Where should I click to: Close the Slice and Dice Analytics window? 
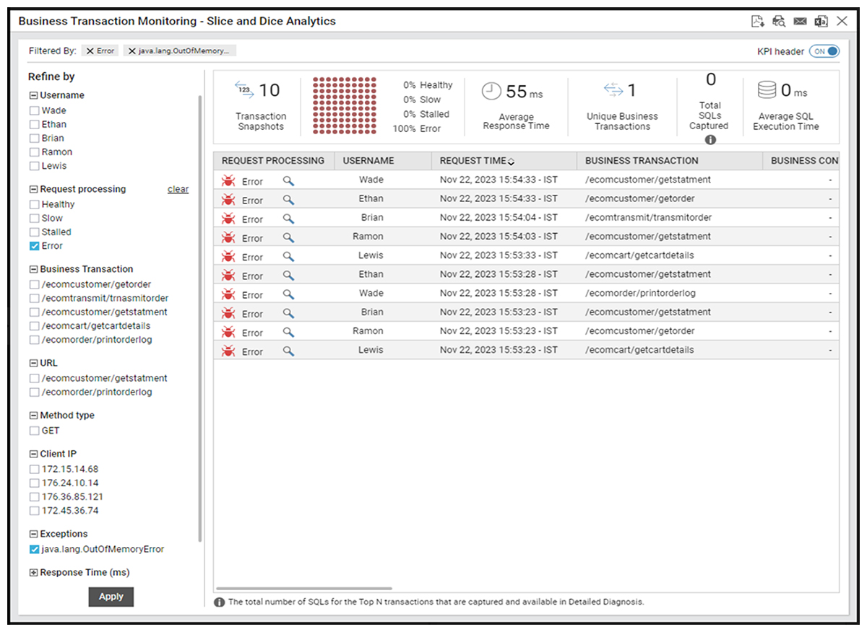point(842,22)
